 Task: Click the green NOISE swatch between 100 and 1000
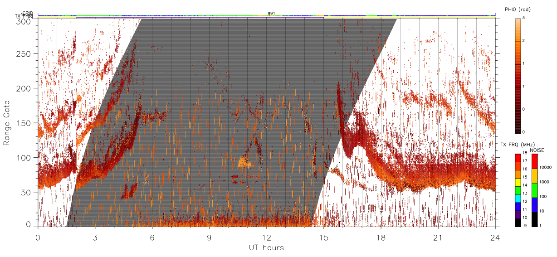[535, 190]
